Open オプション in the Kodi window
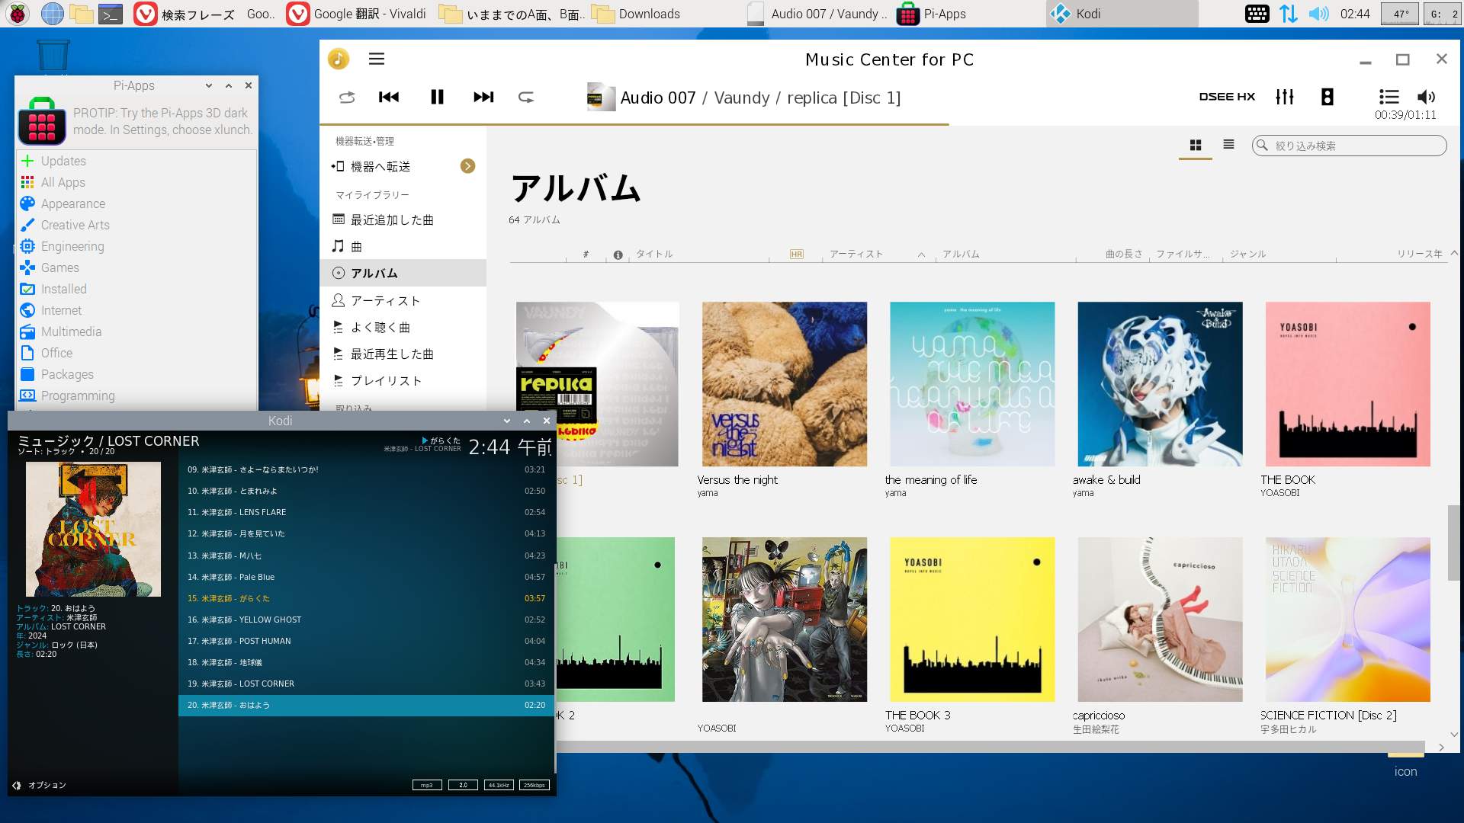This screenshot has height=823, width=1464. (x=40, y=785)
